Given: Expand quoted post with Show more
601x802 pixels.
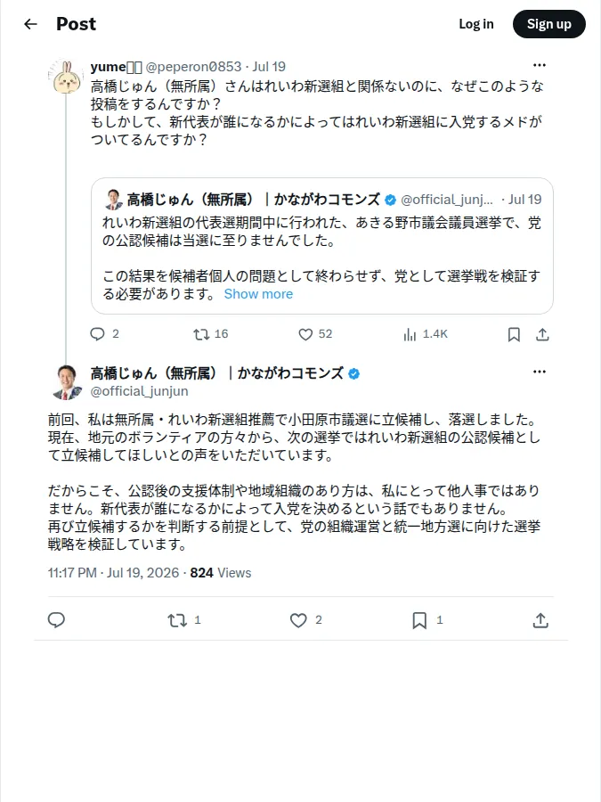Looking at the screenshot, I should click(258, 294).
